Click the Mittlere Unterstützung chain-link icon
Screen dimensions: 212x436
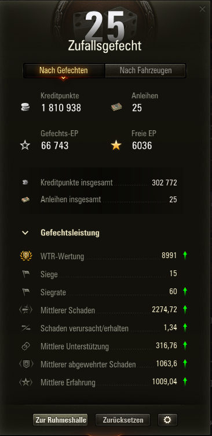[x=25, y=346]
